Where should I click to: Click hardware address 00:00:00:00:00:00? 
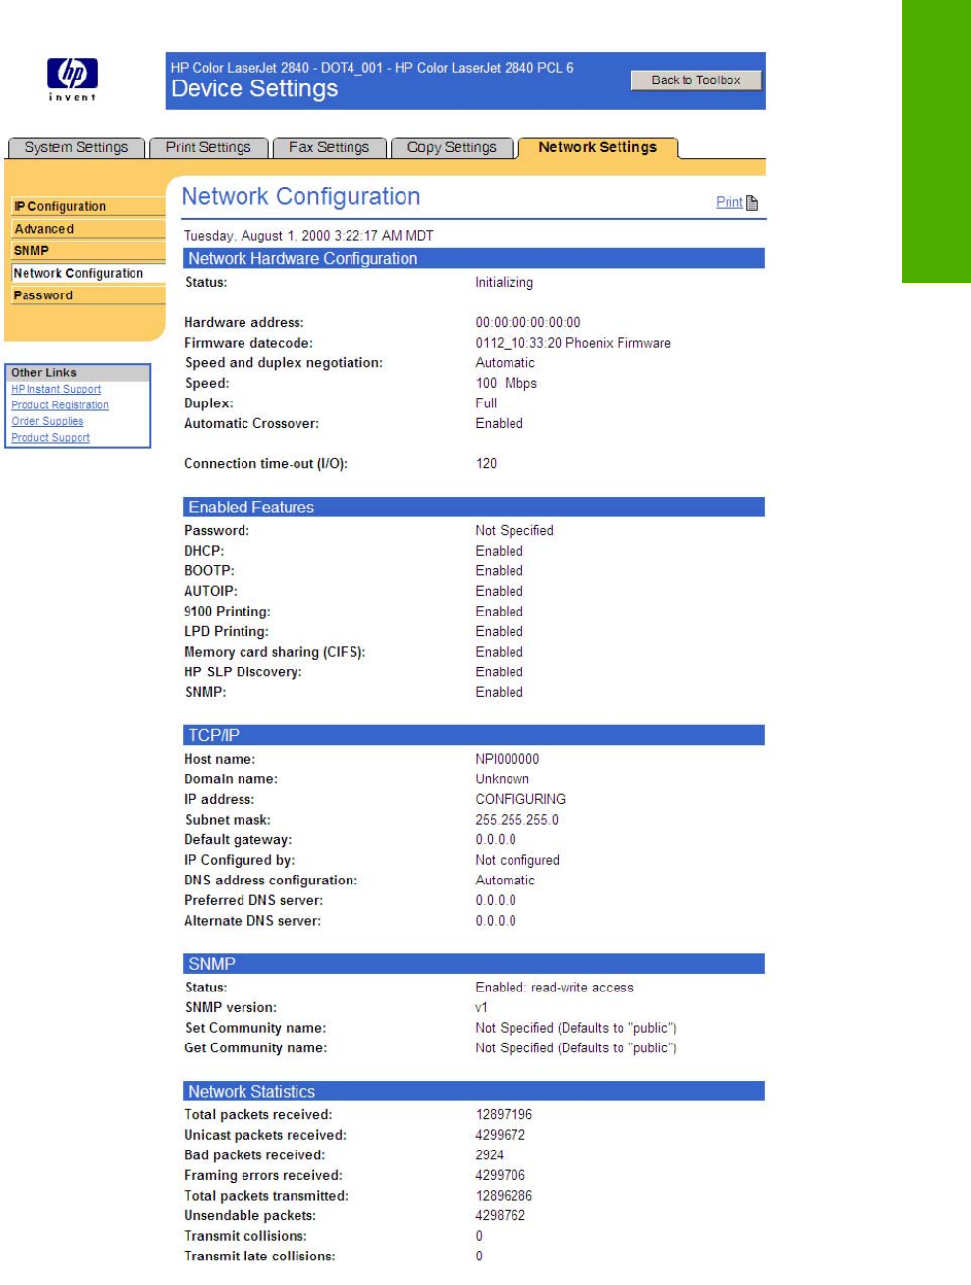click(528, 322)
